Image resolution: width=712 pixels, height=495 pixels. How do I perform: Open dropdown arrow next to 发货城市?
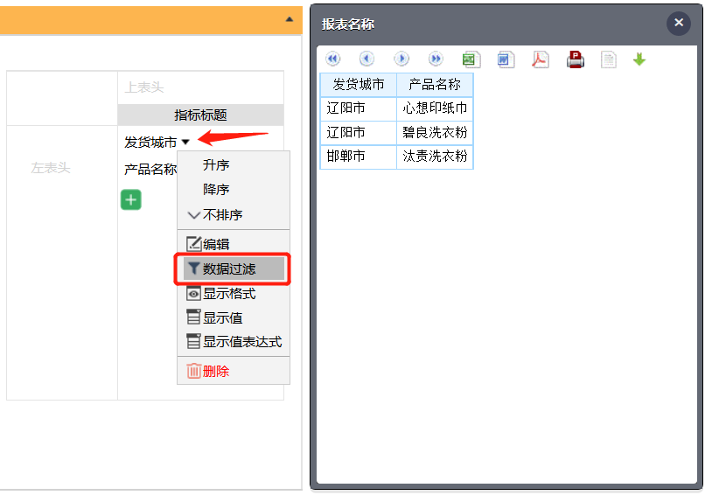pos(185,143)
